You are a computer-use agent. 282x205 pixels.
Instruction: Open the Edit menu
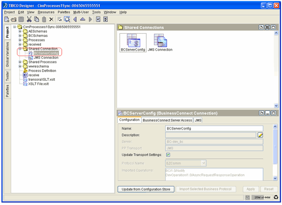pyautogui.click(x=21, y=12)
